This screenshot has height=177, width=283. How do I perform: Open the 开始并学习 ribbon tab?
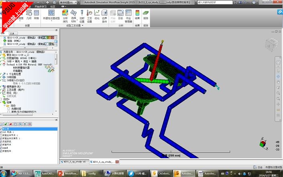40,6
